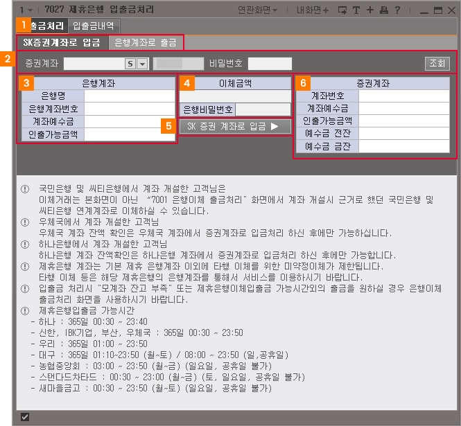Viewport: 461px width, 426px height.
Task: Click the 예수금 전잔 value cell
Action: pos(404,134)
